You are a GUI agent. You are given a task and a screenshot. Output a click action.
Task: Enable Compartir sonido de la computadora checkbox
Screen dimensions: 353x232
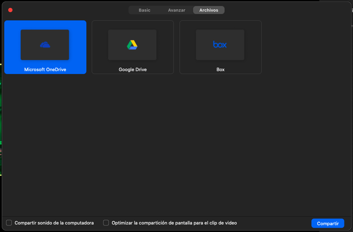(9, 223)
